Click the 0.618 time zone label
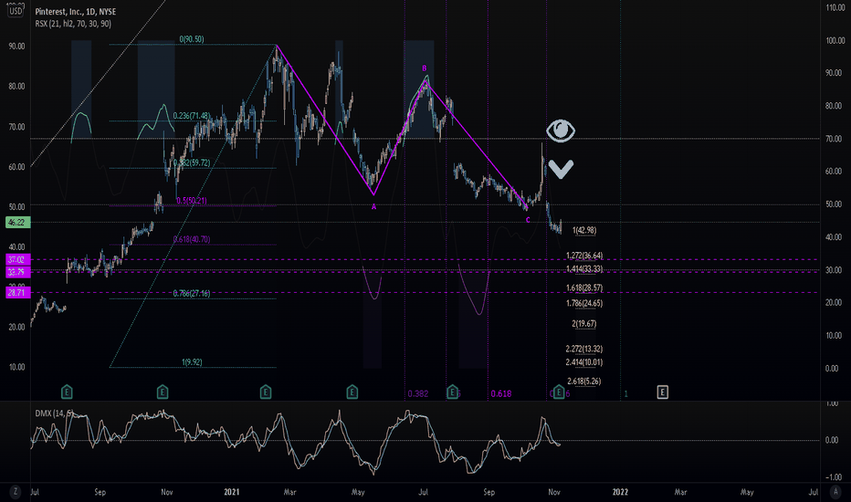The width and height of the screenshot is (851, 502). point(501,394)
